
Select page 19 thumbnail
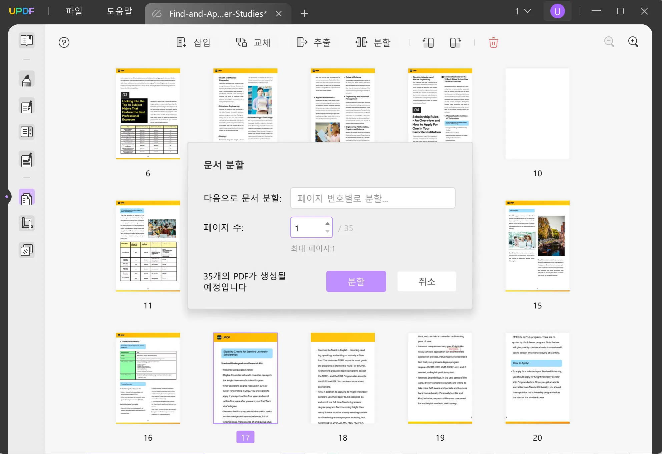(440, 378)
